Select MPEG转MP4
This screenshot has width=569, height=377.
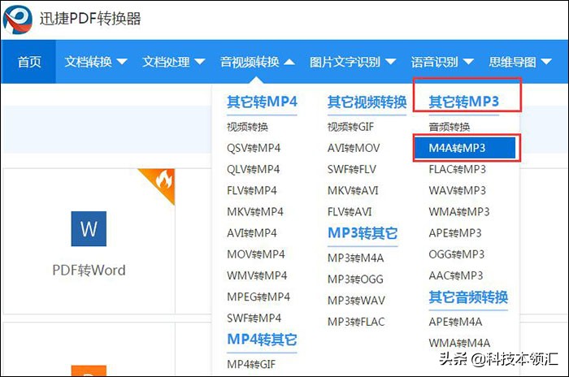(x=258, y=297)
